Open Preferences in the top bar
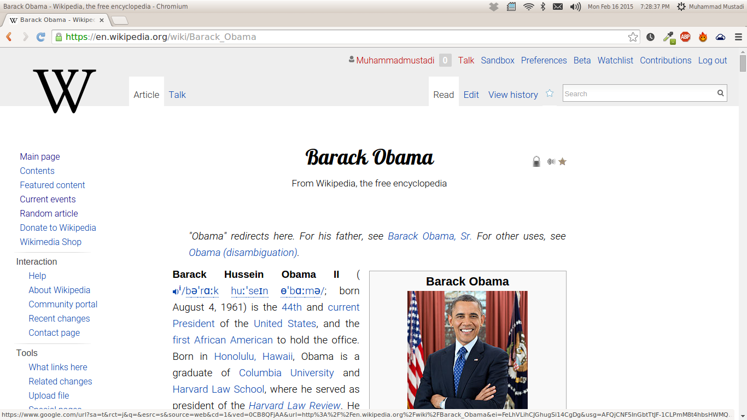747x420 pixels. pyautogui.click(x=544, y=60)
